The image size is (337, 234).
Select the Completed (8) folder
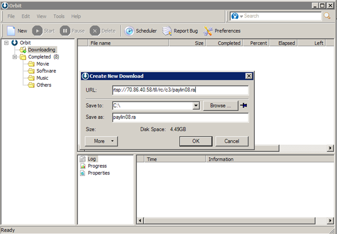(x=44, y=57)
